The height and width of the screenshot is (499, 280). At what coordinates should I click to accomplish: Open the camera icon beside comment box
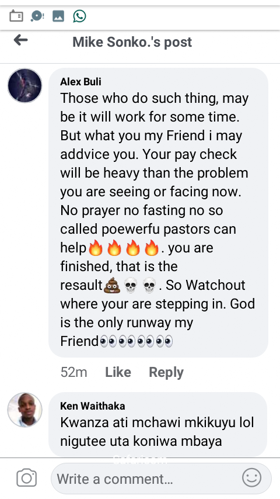click(x=27, y=478)
